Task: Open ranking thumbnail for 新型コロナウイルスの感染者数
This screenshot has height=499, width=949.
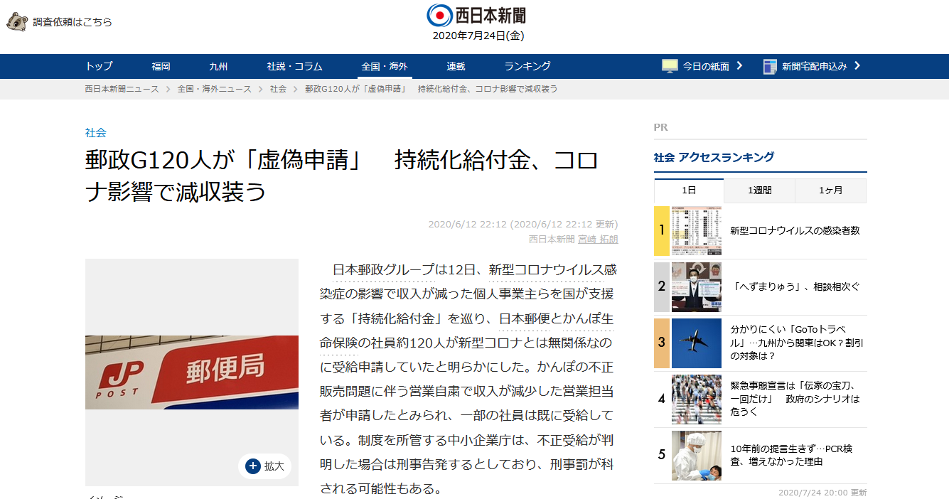Action: tap(697, 231)
